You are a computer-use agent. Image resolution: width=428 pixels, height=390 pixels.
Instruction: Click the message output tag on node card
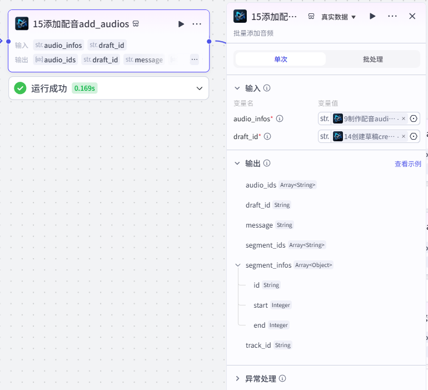click(144, 60)
